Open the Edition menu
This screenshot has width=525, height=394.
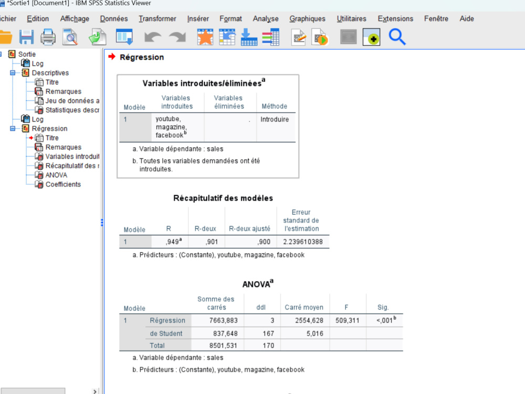38,19
